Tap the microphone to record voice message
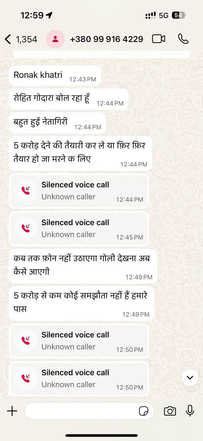203x441 pixels. 190,411
